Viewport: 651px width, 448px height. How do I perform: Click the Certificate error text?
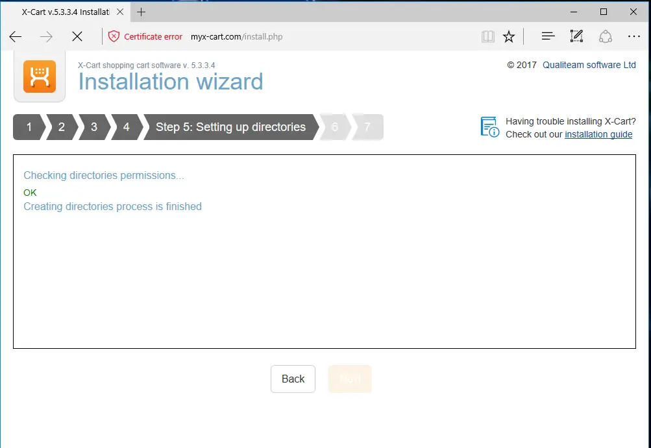(x=153, y=37)
